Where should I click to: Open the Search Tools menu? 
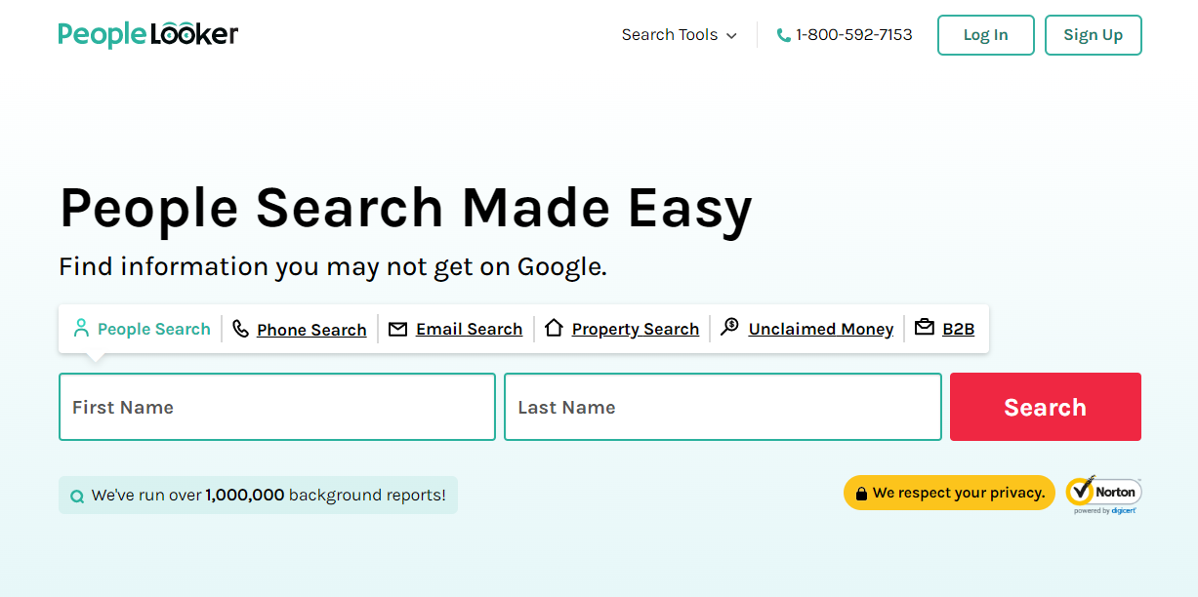[x=680, y=35]
